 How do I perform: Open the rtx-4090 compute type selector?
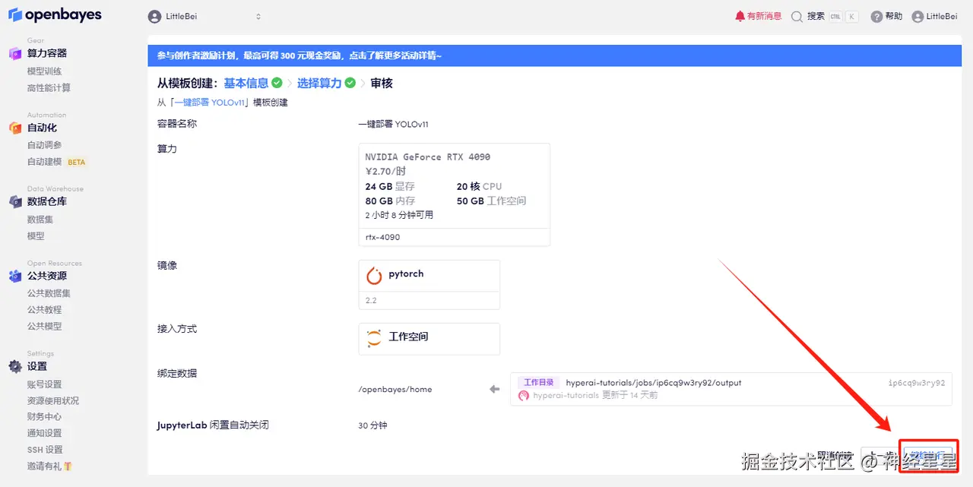tap(454, 237)
